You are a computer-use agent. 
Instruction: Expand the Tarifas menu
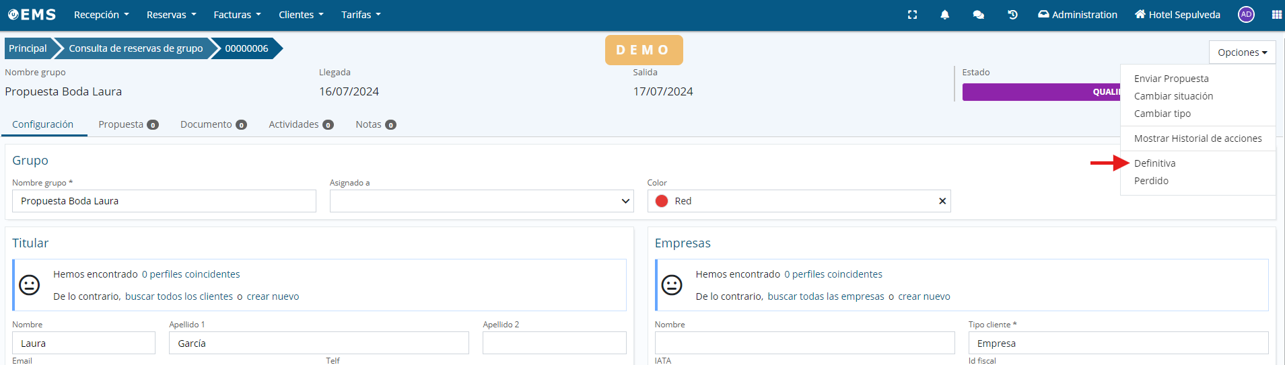pyautogui.click(x=361, y=15)
